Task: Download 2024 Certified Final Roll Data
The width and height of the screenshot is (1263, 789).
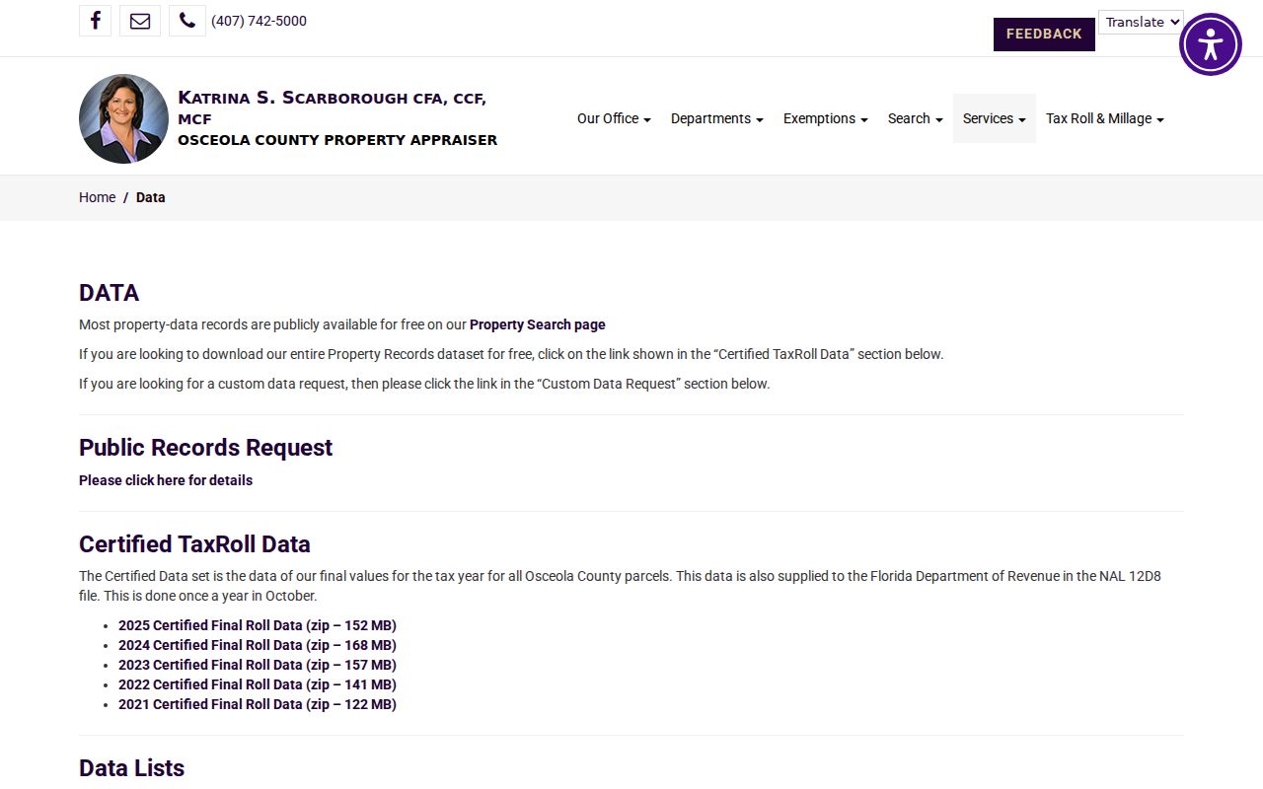Action: pyautogui.click(x=258, y=645)
